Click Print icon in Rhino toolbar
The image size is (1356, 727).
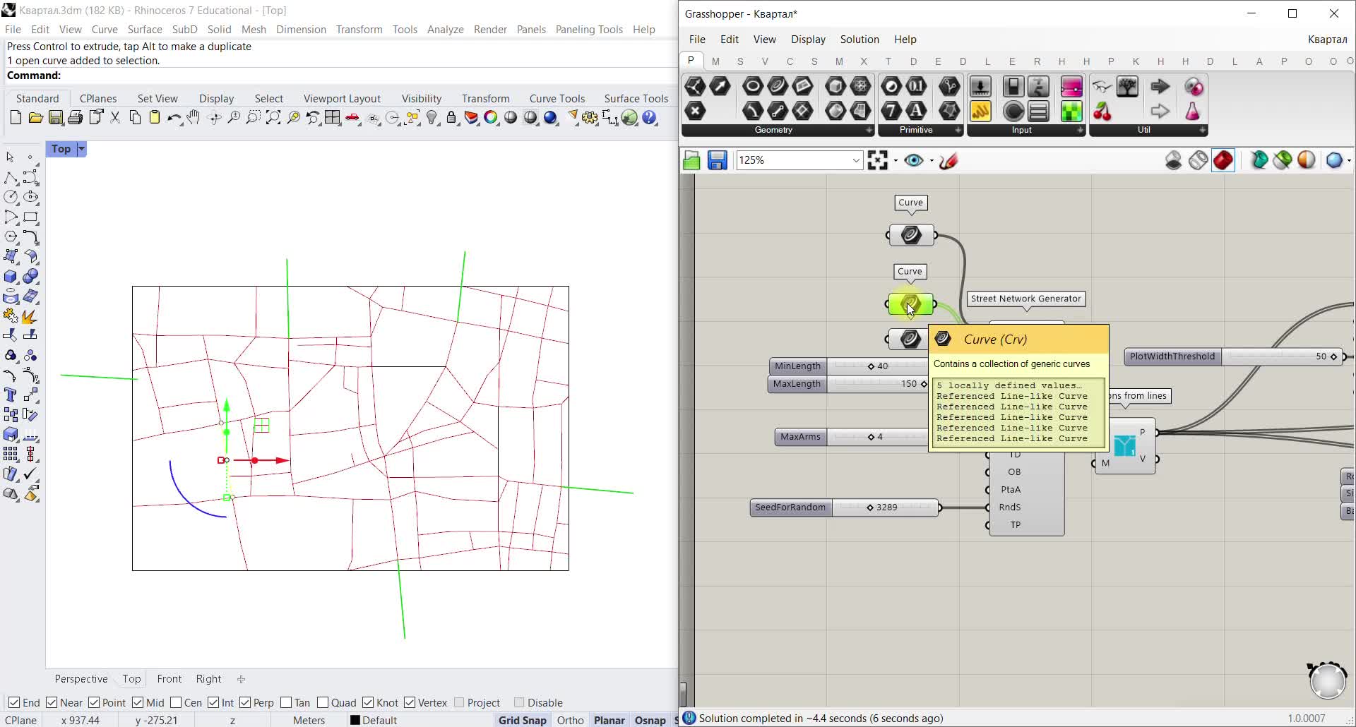click(x=76, y=118)
